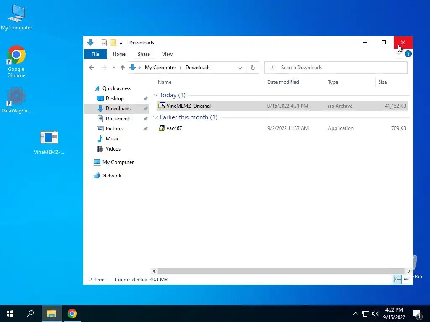The image size is (430, 322).
Task: Launch Google Chrome from the desktop shortcut
Action: (16, 62)
